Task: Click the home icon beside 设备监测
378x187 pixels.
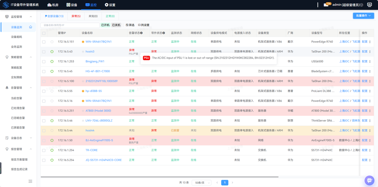Action: coord(30,27)
